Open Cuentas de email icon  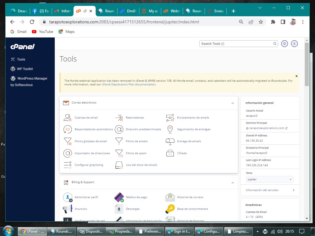pyautogui.click(x=67, y=118)
